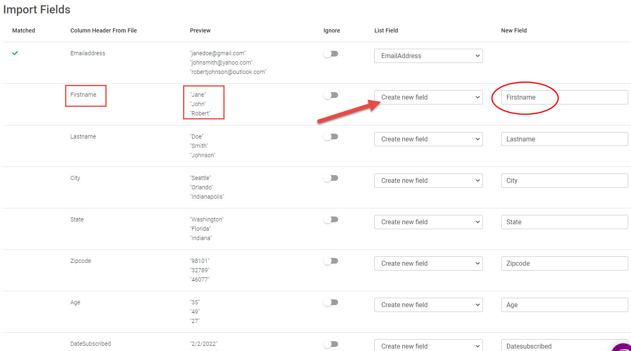Open the EmailAddress list field dropdown
Screen dimensions: 631x351
[x=428, y=56]
